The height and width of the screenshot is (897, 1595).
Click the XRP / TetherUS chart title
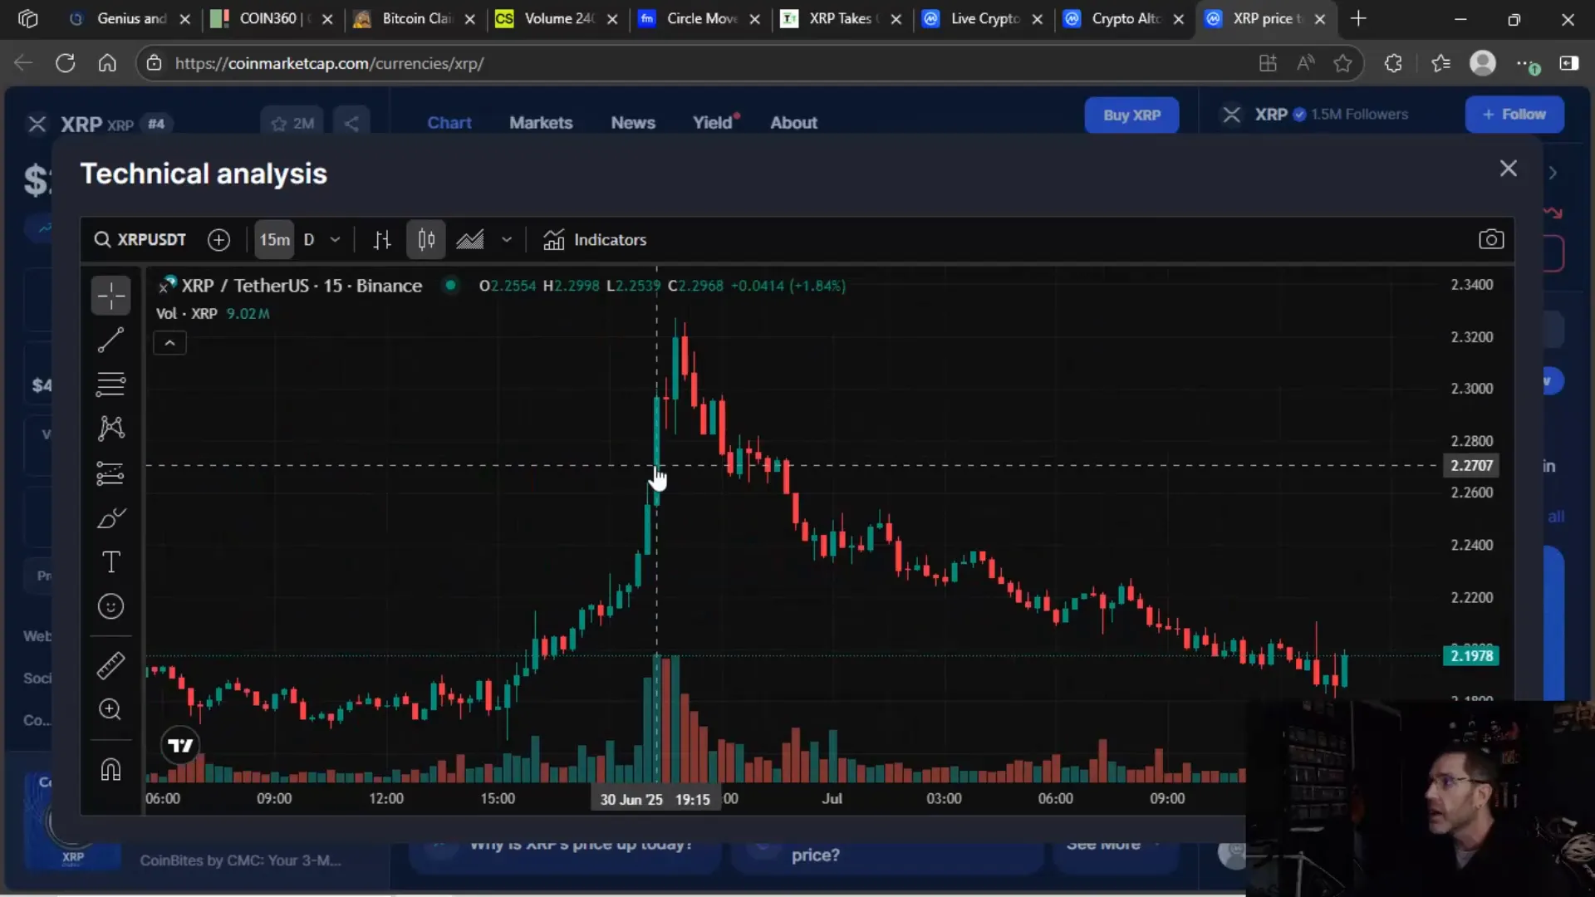302,286
